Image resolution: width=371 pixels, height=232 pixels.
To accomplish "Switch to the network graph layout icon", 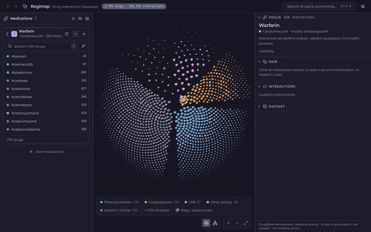I will [215, 223].
